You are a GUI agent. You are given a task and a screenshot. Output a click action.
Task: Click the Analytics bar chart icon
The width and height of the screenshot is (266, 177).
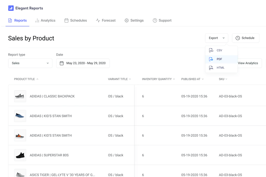coord(37,20)
